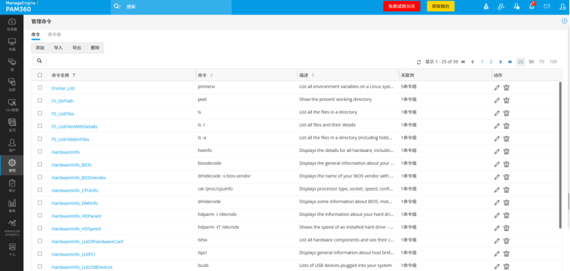This screenshot has height=271, width=570.
Task: Show 50 rows per page
Action: pos(531,62)
